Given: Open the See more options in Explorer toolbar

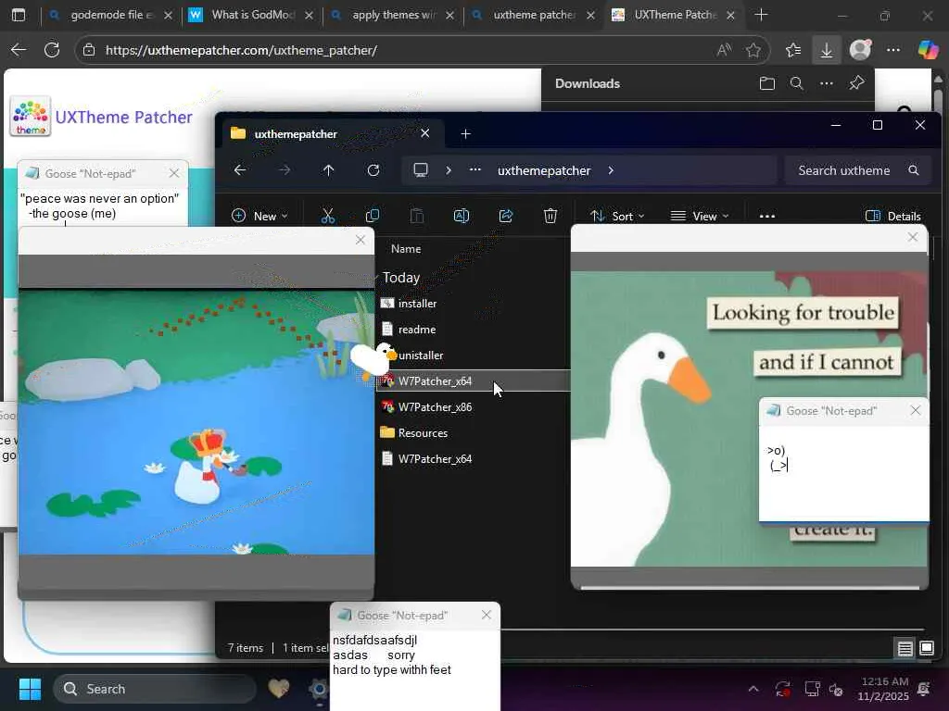Looking at the screenshot, I should (766, 216).
